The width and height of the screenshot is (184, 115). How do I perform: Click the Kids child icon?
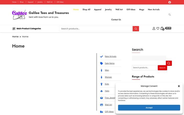tap(101, 84)
